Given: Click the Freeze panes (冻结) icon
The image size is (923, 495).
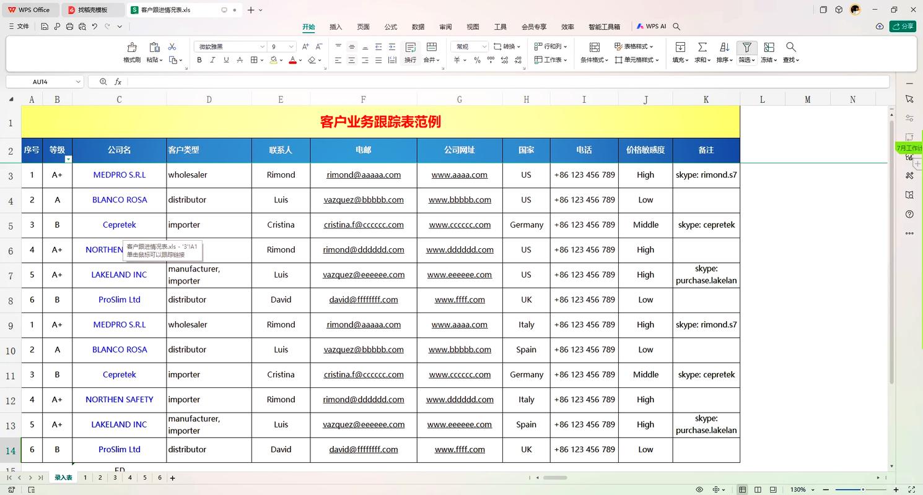Looking at the screenshot, I should click(x=769, y=47).
